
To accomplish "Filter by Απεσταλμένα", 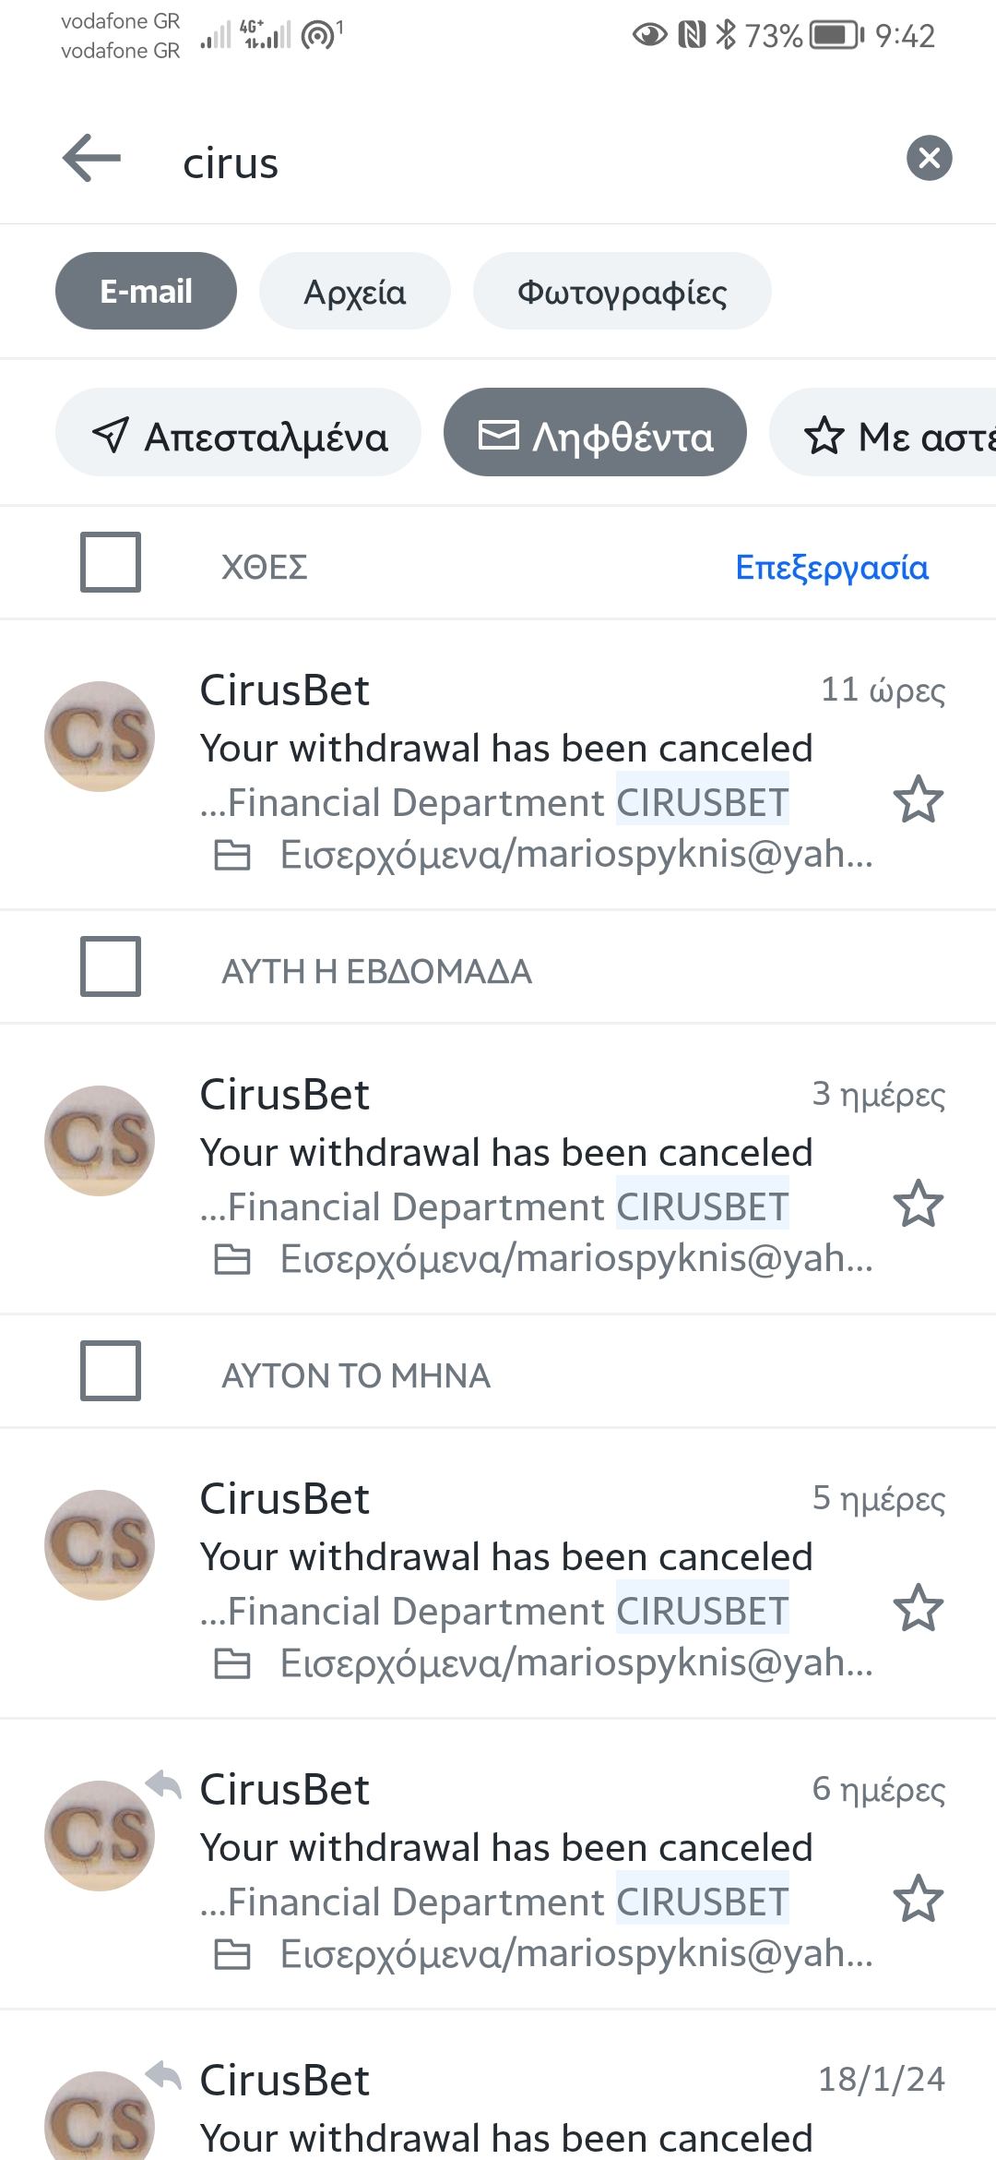I will pyautogui.click(x=239, y=434).
